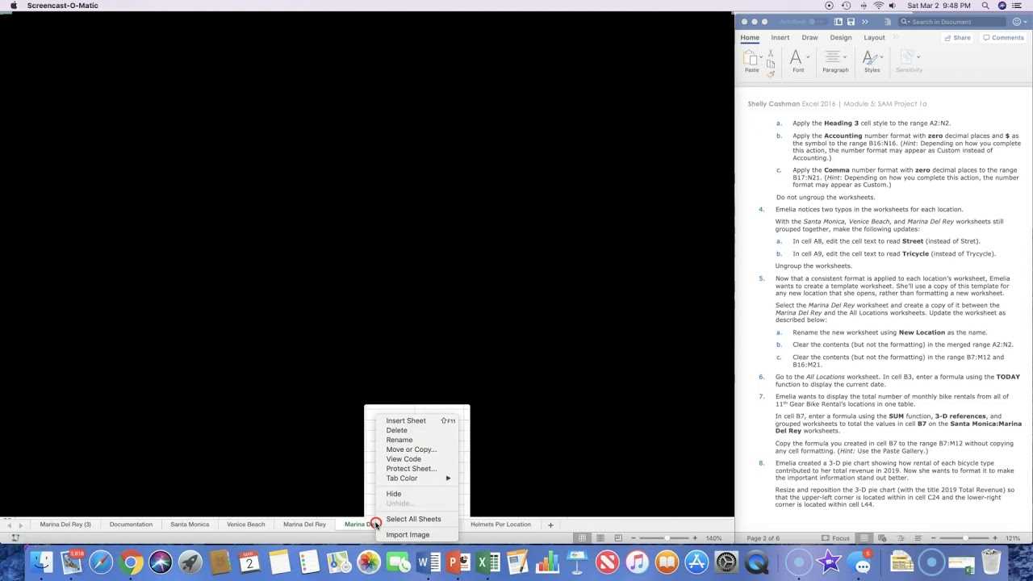Add a new sheet with plus button
This screenshot has width=1033, height=581.
coord(550,525)
